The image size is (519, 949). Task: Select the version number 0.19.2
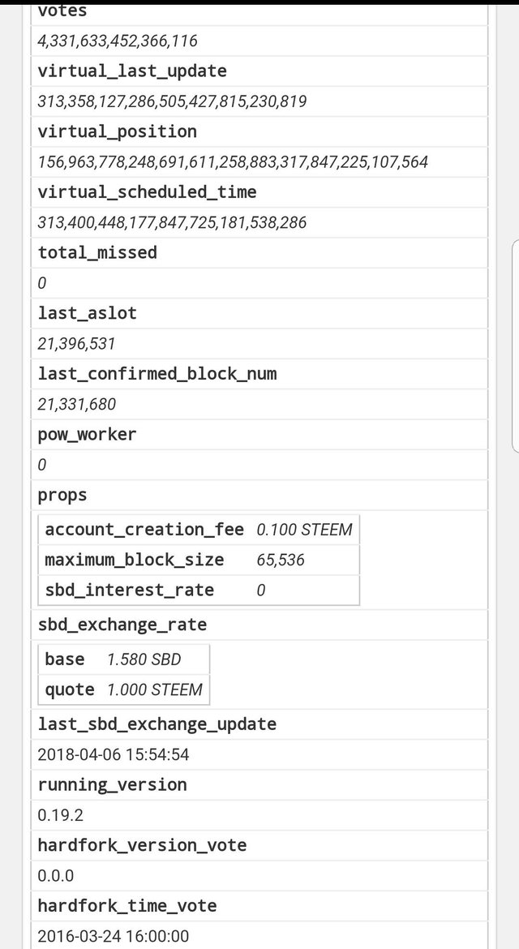point(61,815)
